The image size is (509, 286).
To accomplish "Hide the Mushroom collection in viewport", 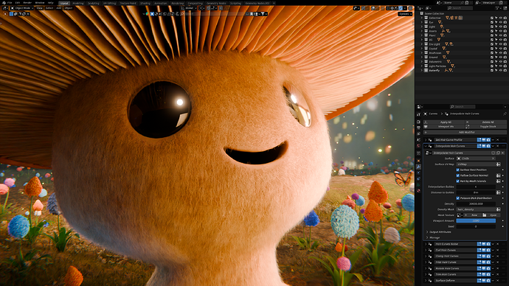I will point(501,53).
